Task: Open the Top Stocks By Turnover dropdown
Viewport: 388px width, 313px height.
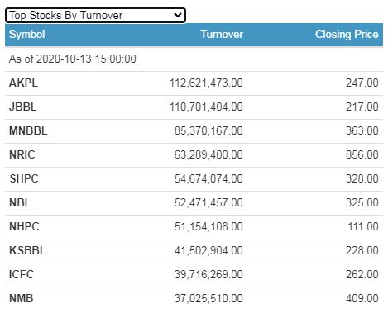Action: (x=95, y=15)
